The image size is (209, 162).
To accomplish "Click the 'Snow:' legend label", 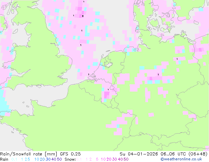I will 70,159.
